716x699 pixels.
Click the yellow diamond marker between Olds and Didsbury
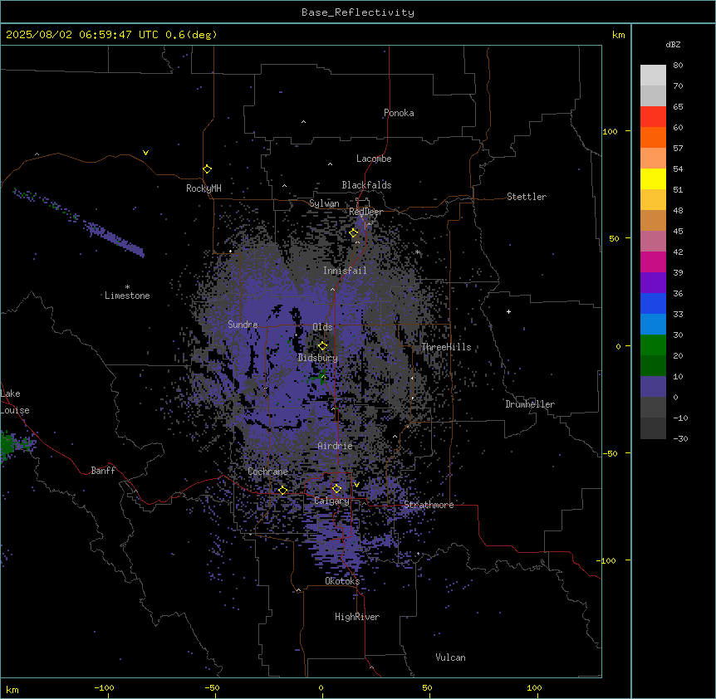click(322, 346)
